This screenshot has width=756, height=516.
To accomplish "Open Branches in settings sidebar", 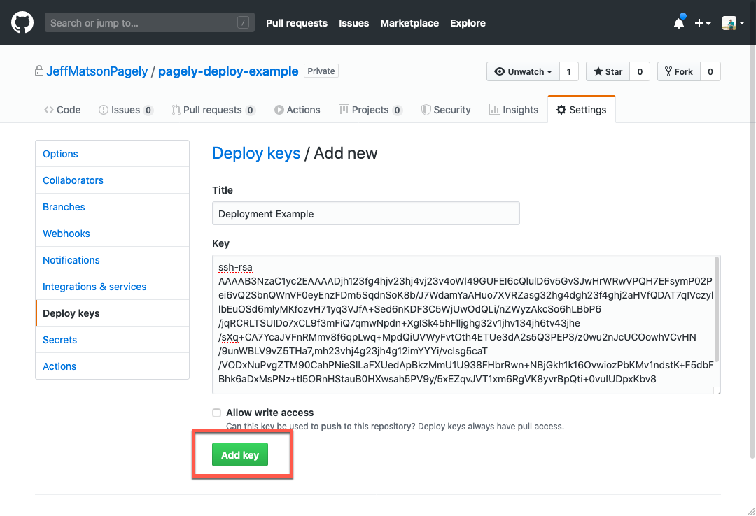I will click(112, 207).
